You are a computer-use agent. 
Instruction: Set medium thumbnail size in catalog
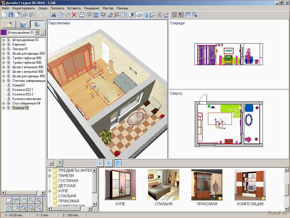pos(109,163)
